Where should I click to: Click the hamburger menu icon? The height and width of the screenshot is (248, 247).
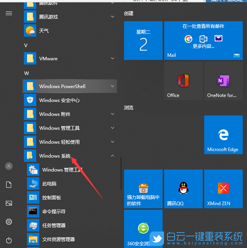(x=9, y=14)
